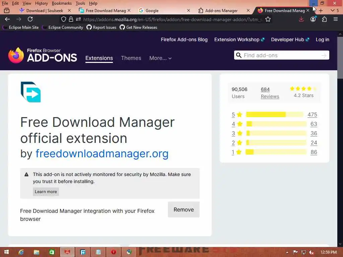Screen dimensions: 343x257
Task: Open Firefox View icon beside tabs
Action: pos(7,10)
